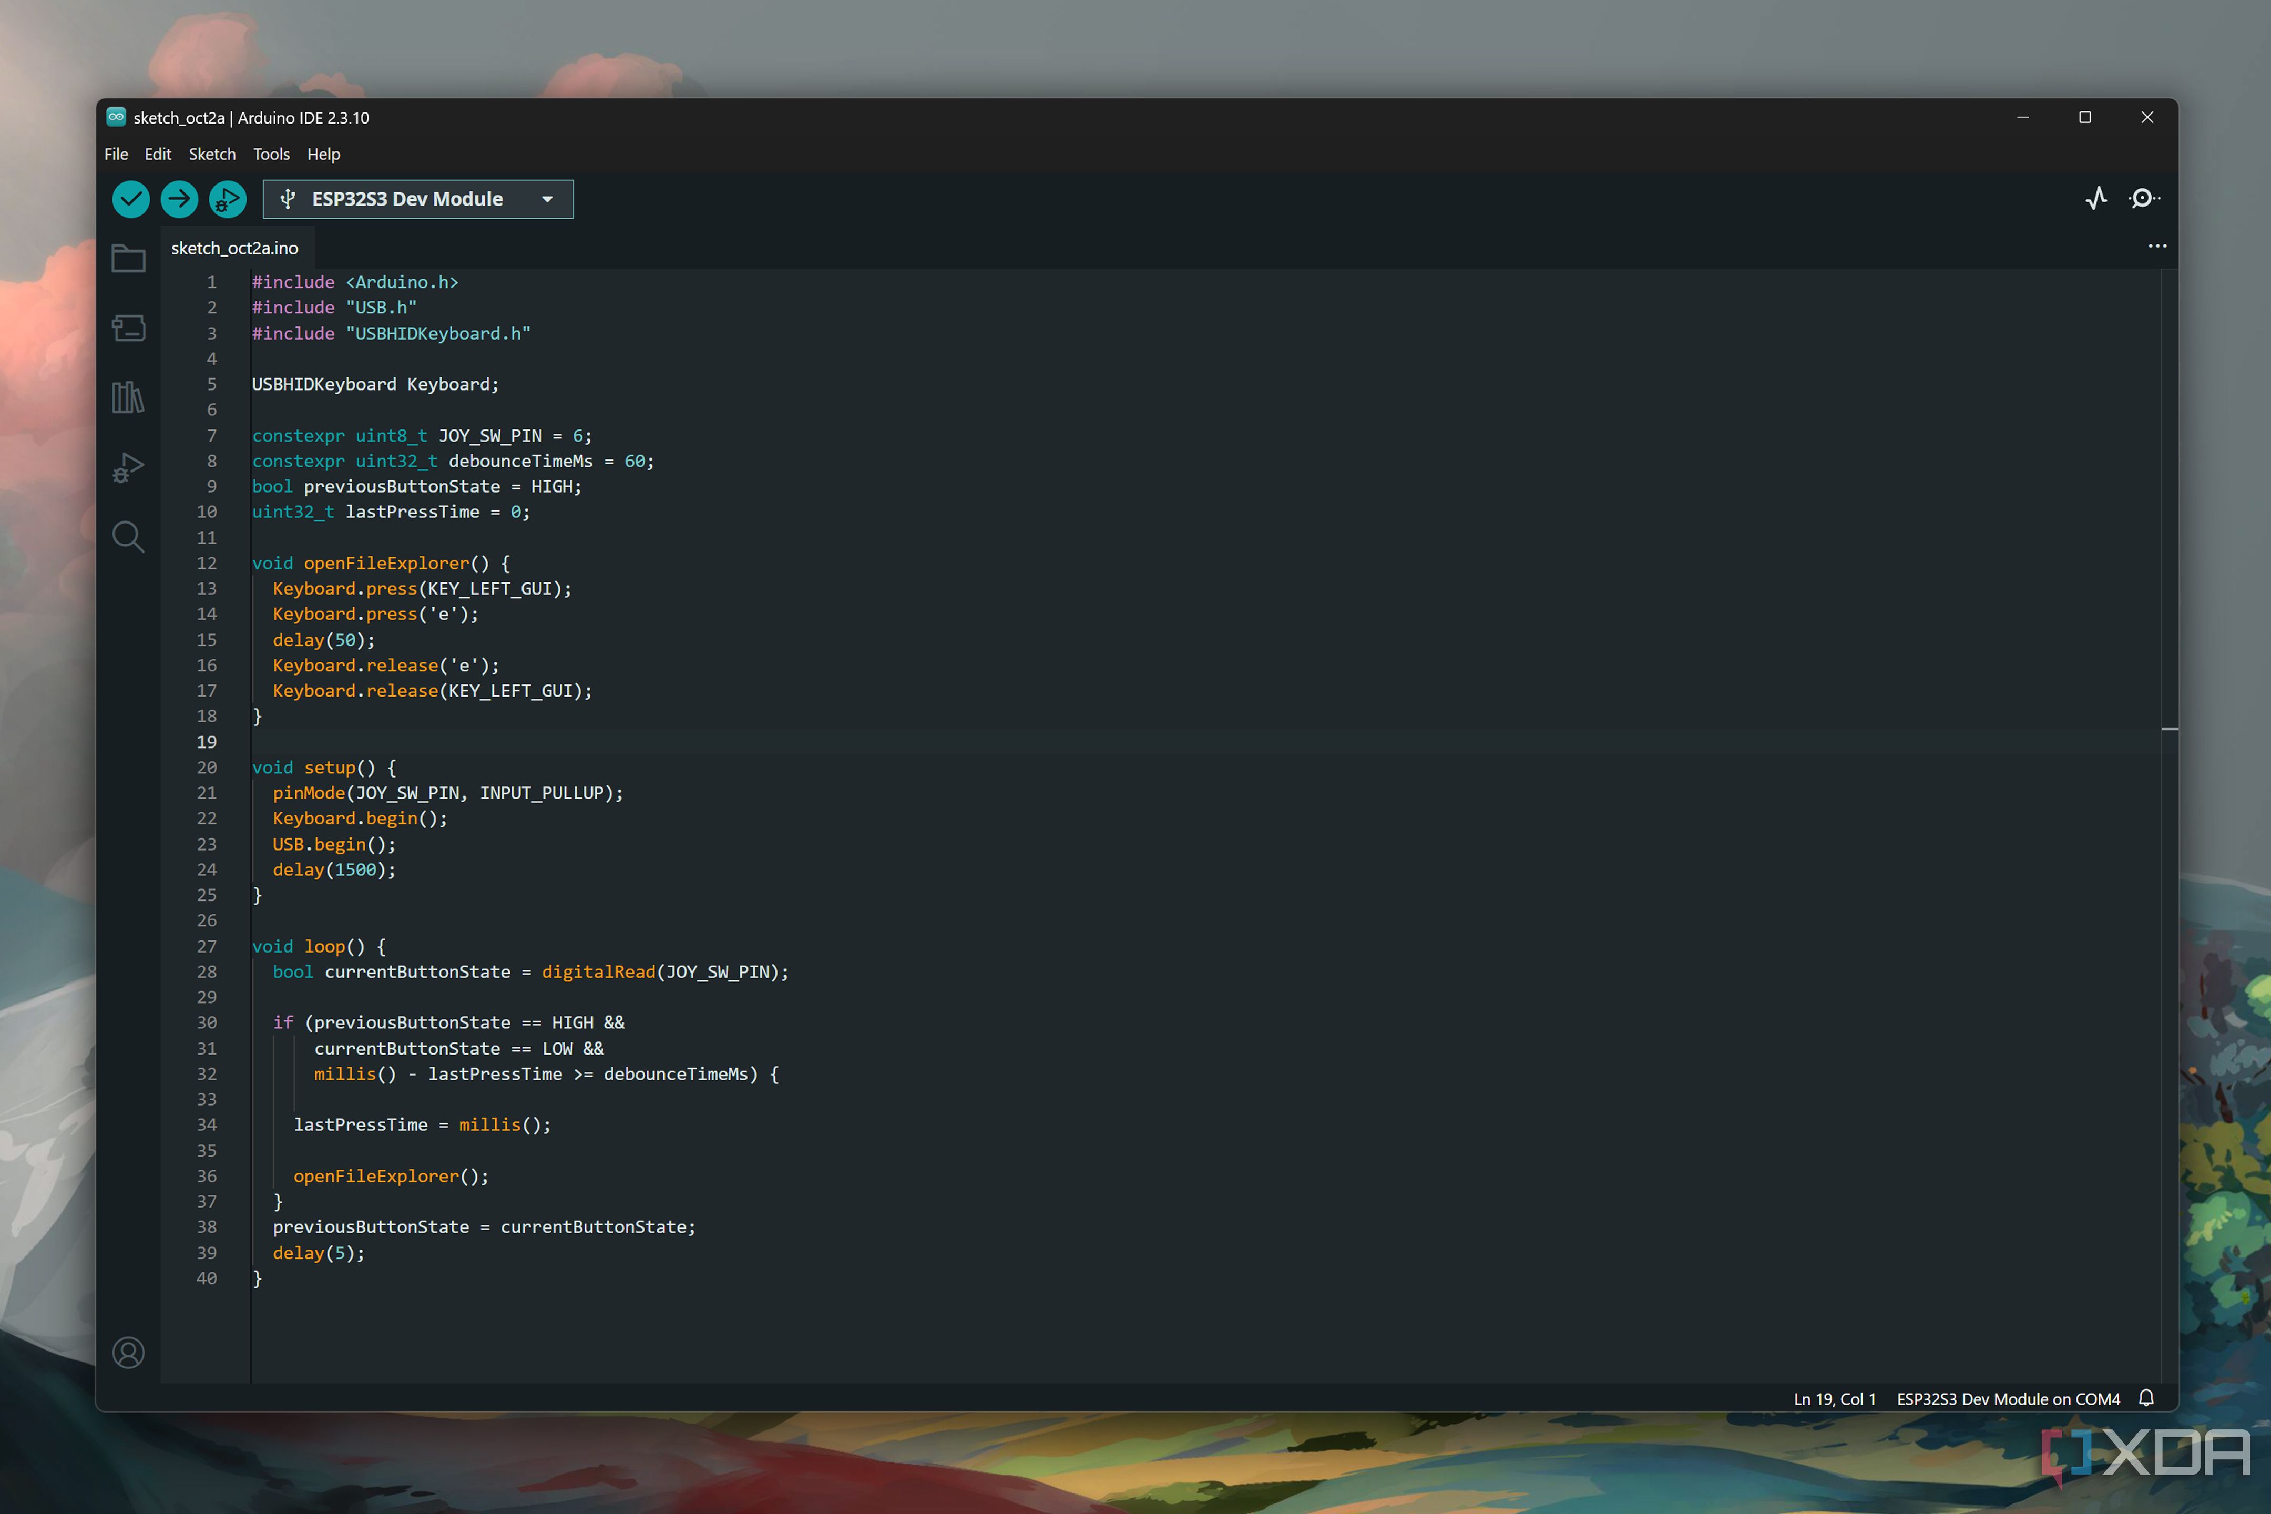
Task: Open the Debug sidebar panel
Action: click(128, 467)
